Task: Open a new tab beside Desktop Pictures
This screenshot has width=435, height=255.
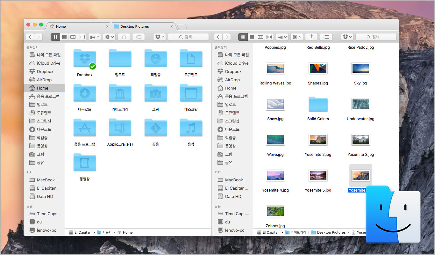Action: [x=182, y=26]
